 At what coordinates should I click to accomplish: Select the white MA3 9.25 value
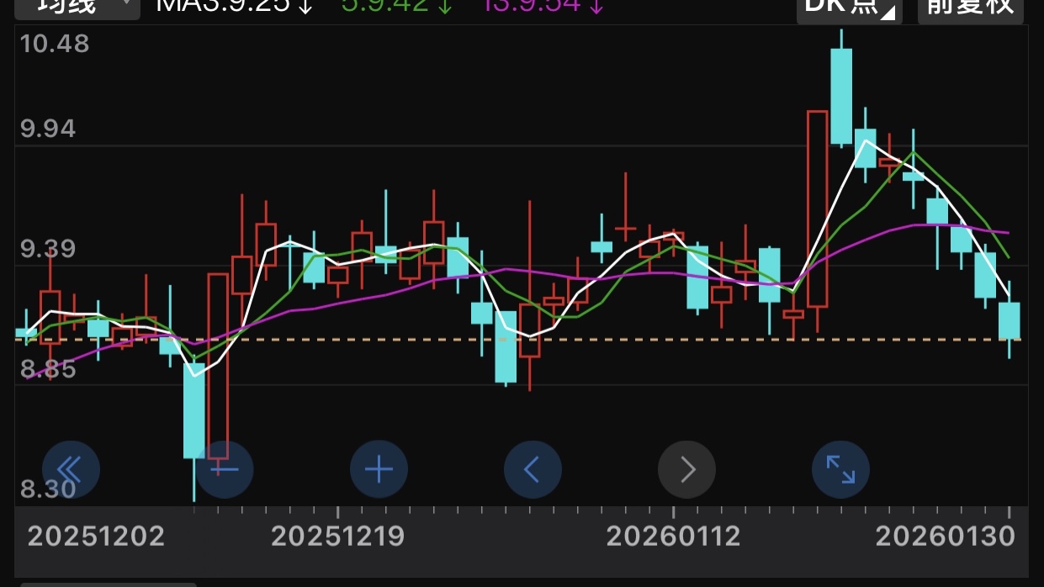click(235, 6)
